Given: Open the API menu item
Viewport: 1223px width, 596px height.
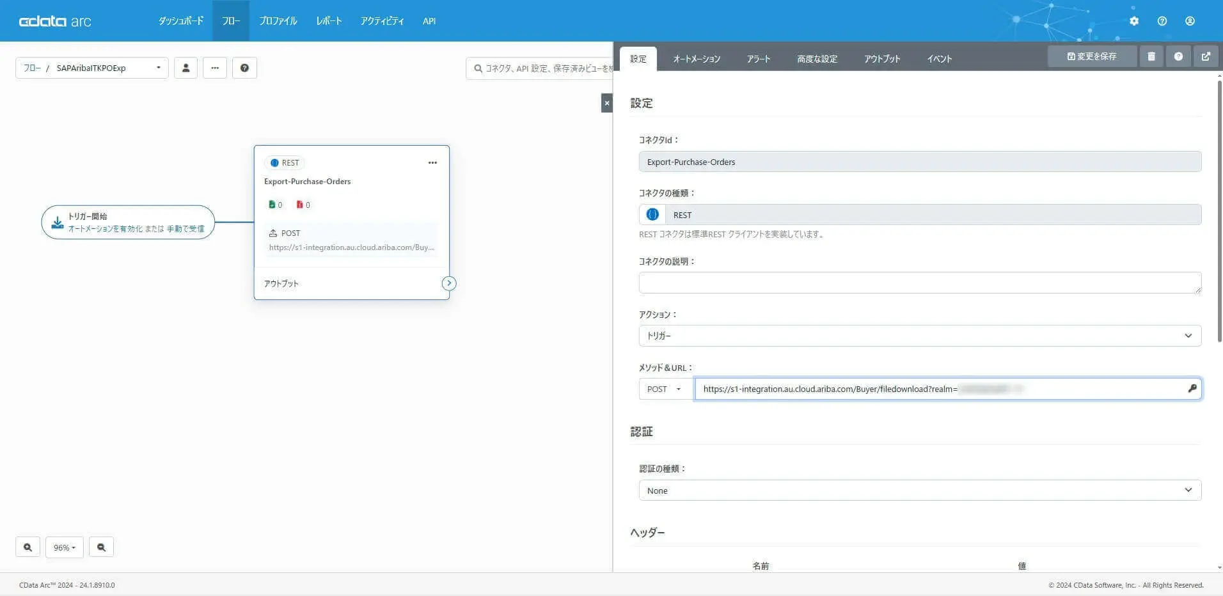Looking at the screenshot, I should [x=429, y=21].
